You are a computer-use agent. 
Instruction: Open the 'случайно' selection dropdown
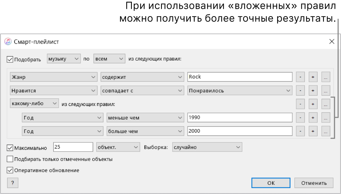[x=207, y=147]
